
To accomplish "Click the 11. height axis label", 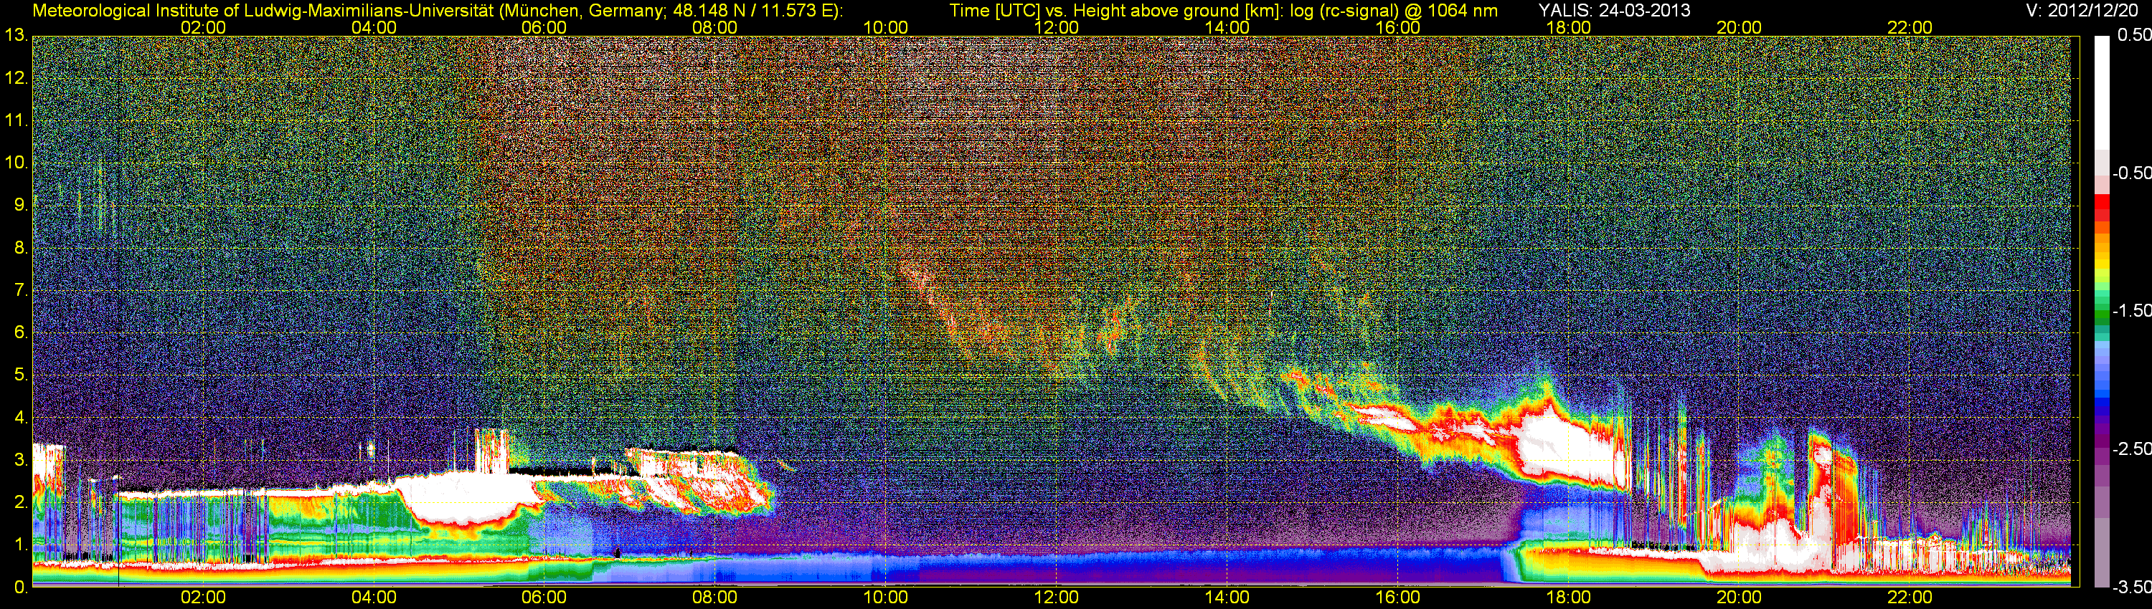I will click(16, 121).
